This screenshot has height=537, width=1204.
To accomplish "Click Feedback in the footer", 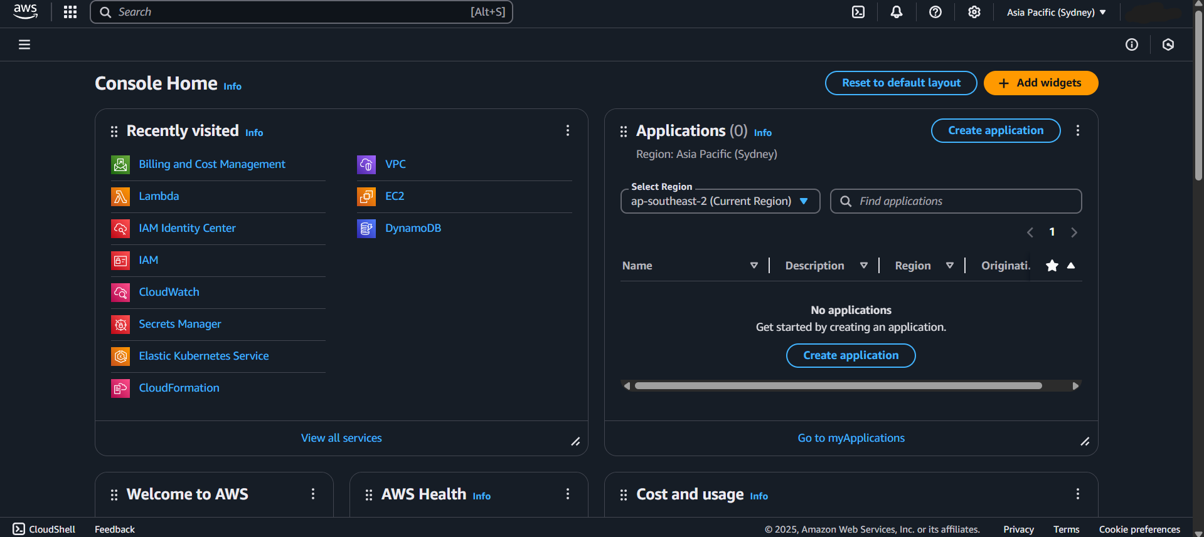I will coord(115,529).
